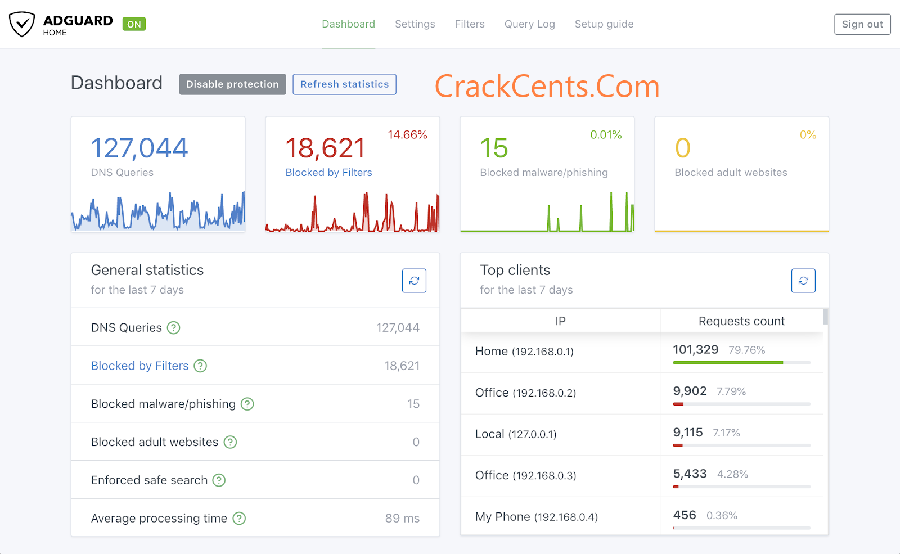Click the Local 127.0.0.1 request progress bar
900x554 pixels.
point(742,445)
